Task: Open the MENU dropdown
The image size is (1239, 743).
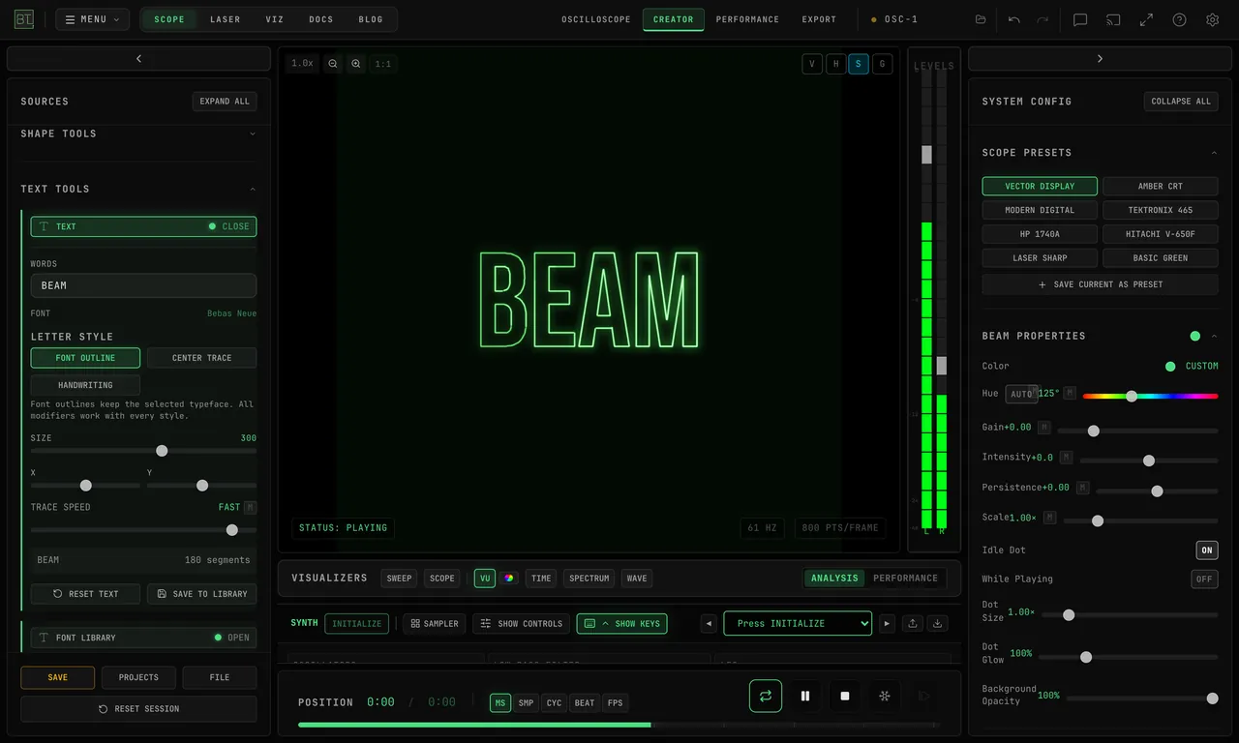Action: point(93,19)
